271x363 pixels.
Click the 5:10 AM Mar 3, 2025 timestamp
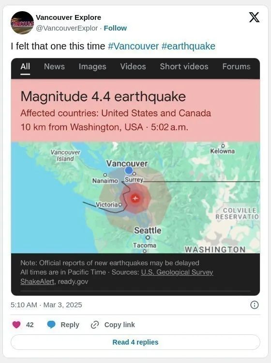(x=46, y=305)
